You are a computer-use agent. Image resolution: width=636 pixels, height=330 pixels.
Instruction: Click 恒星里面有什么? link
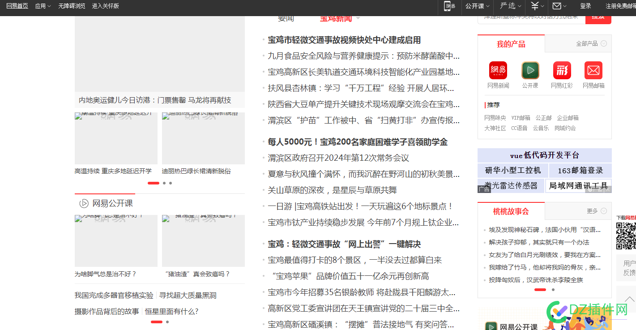171,311
